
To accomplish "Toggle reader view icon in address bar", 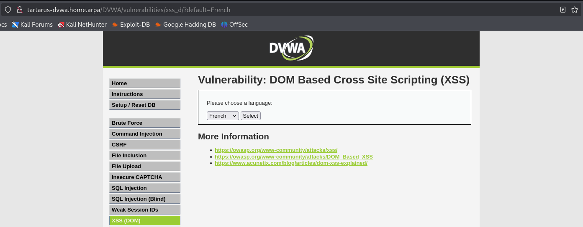I will click(x=563, y=10).
